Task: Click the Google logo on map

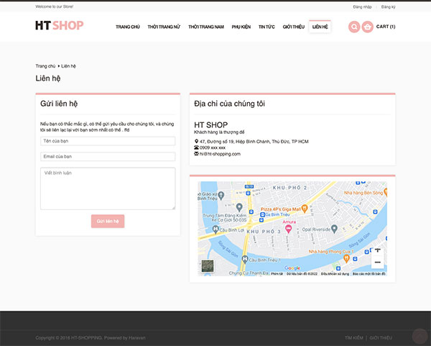Action: click(292, 268)
